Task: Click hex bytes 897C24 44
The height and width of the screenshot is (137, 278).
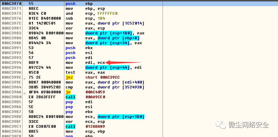Action: point(40,68)
